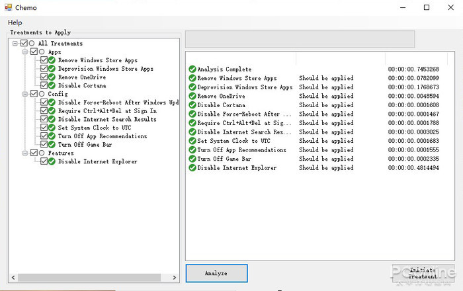The width and height of the screenshot is (463, 291).
Task: Select Require Ctrl+Alt+Del at Sign In item
Action: coord(107,111)
